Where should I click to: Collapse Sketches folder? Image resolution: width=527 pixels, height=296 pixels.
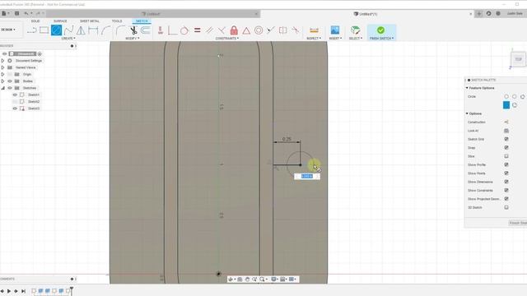tap(2, 88)
